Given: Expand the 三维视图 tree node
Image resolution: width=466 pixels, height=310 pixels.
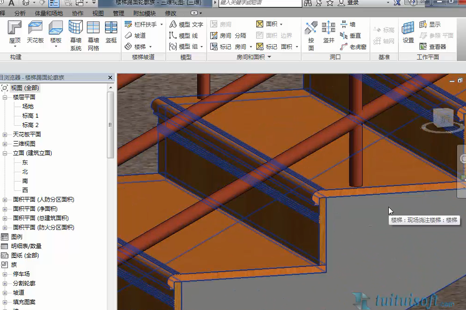Looking at the screenshot, I should (5, 144).
